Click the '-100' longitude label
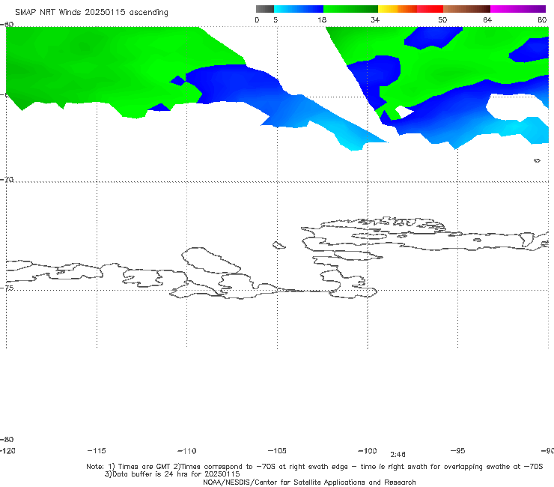Viewport: 554px width, 487px height. click(x=368, y=450)
